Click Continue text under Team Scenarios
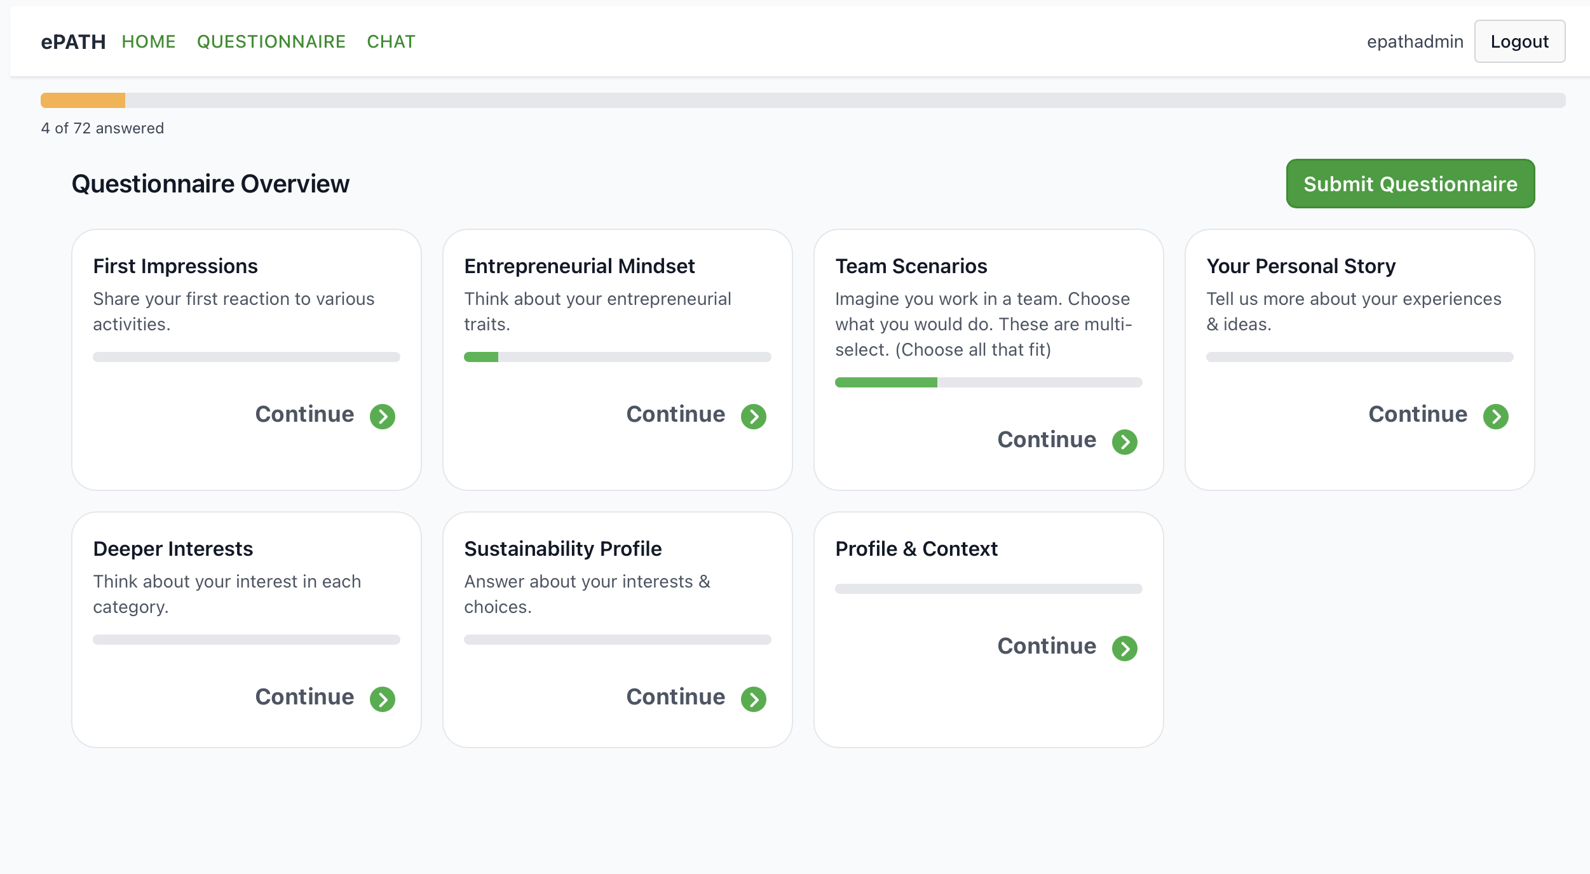 pos(1047,440)
